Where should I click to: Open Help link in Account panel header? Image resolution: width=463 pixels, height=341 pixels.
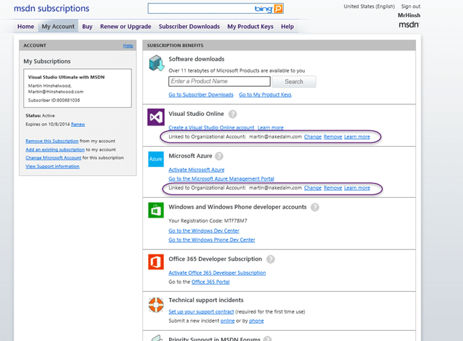[128, 46]
